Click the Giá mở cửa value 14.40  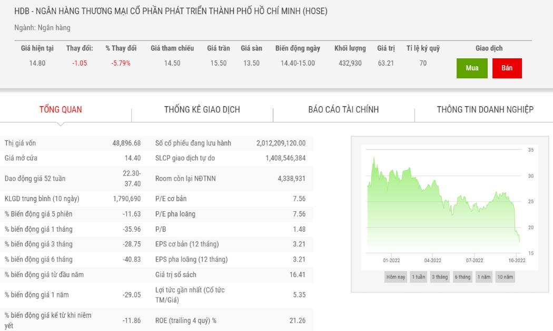(133, 158)
